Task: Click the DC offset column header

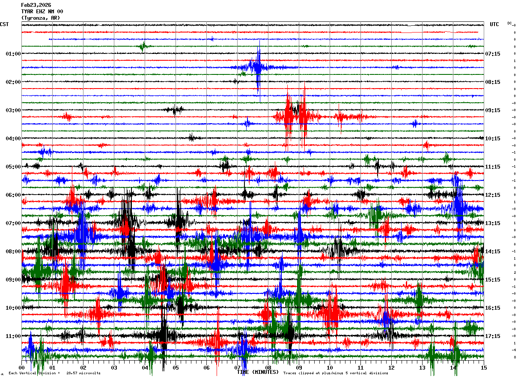Action: pos(509,23)
